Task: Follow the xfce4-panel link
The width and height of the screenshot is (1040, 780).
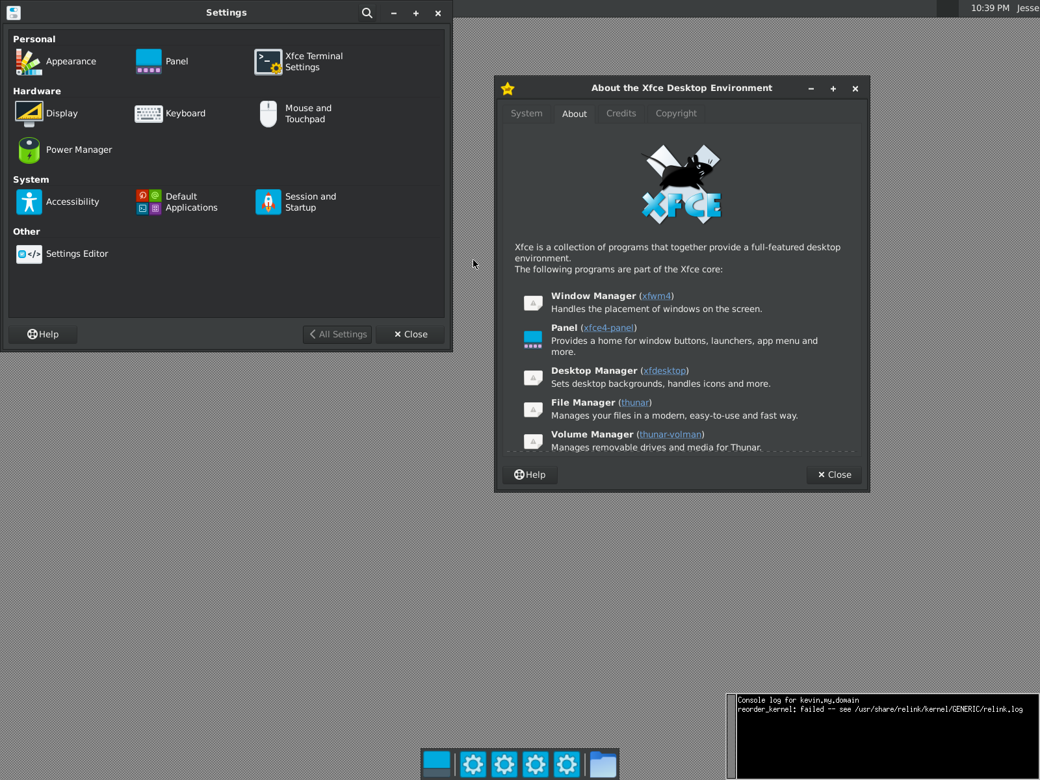Action: [608, 328]
